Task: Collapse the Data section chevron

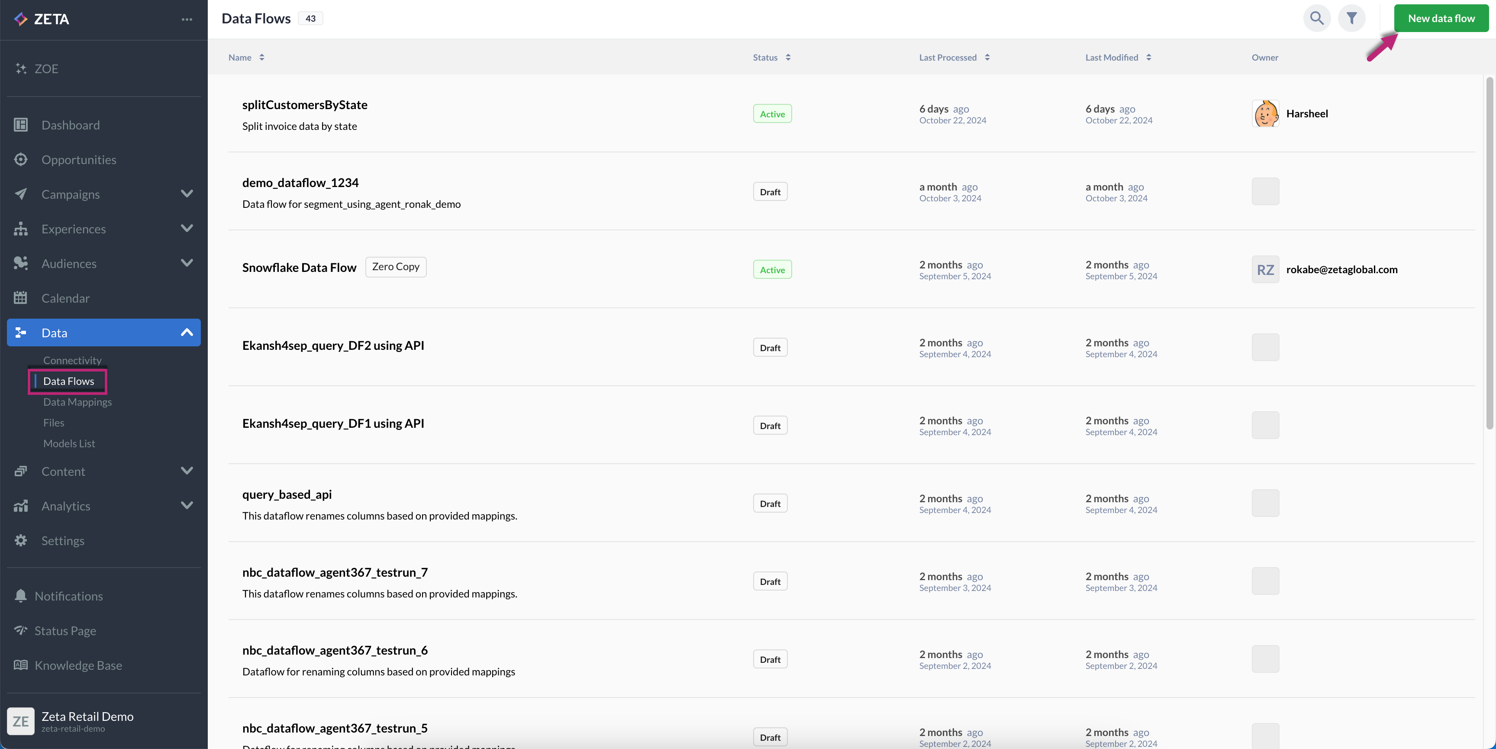Action: (x=187, y=333)
